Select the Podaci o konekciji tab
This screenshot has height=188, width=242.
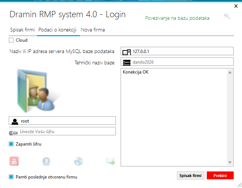pos(57,30)
